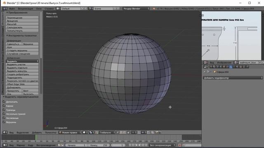Toggle the Каркас checkbox
The width and height of the screenshot is (264, 148).
point(4,106)
